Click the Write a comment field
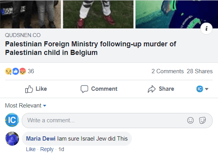Screen dimensions: 218x155 point(117,120)
